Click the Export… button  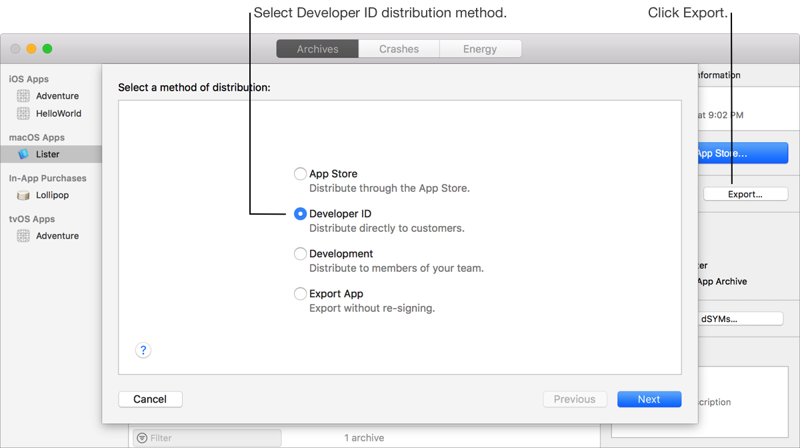(745, 194)
